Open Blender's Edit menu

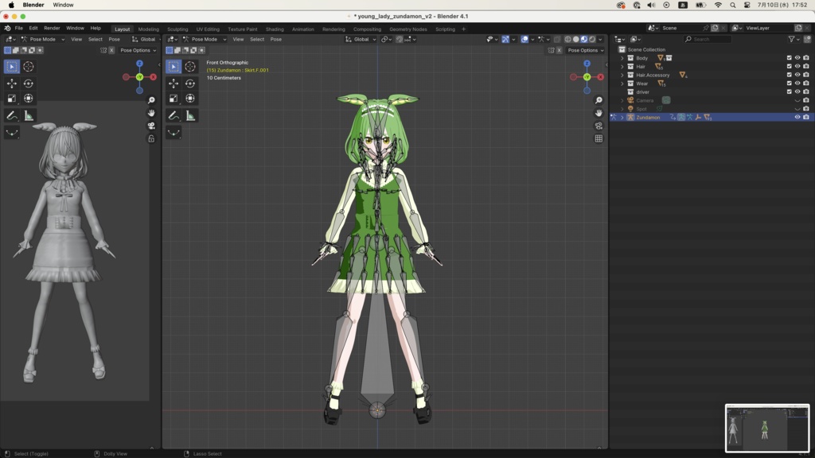click(33, 28)
